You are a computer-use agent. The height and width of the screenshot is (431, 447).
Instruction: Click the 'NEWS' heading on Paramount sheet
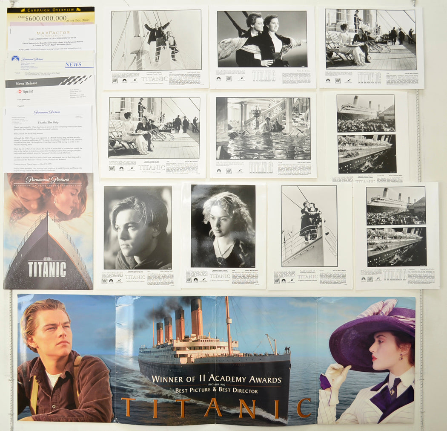click(x=73, y=65)
